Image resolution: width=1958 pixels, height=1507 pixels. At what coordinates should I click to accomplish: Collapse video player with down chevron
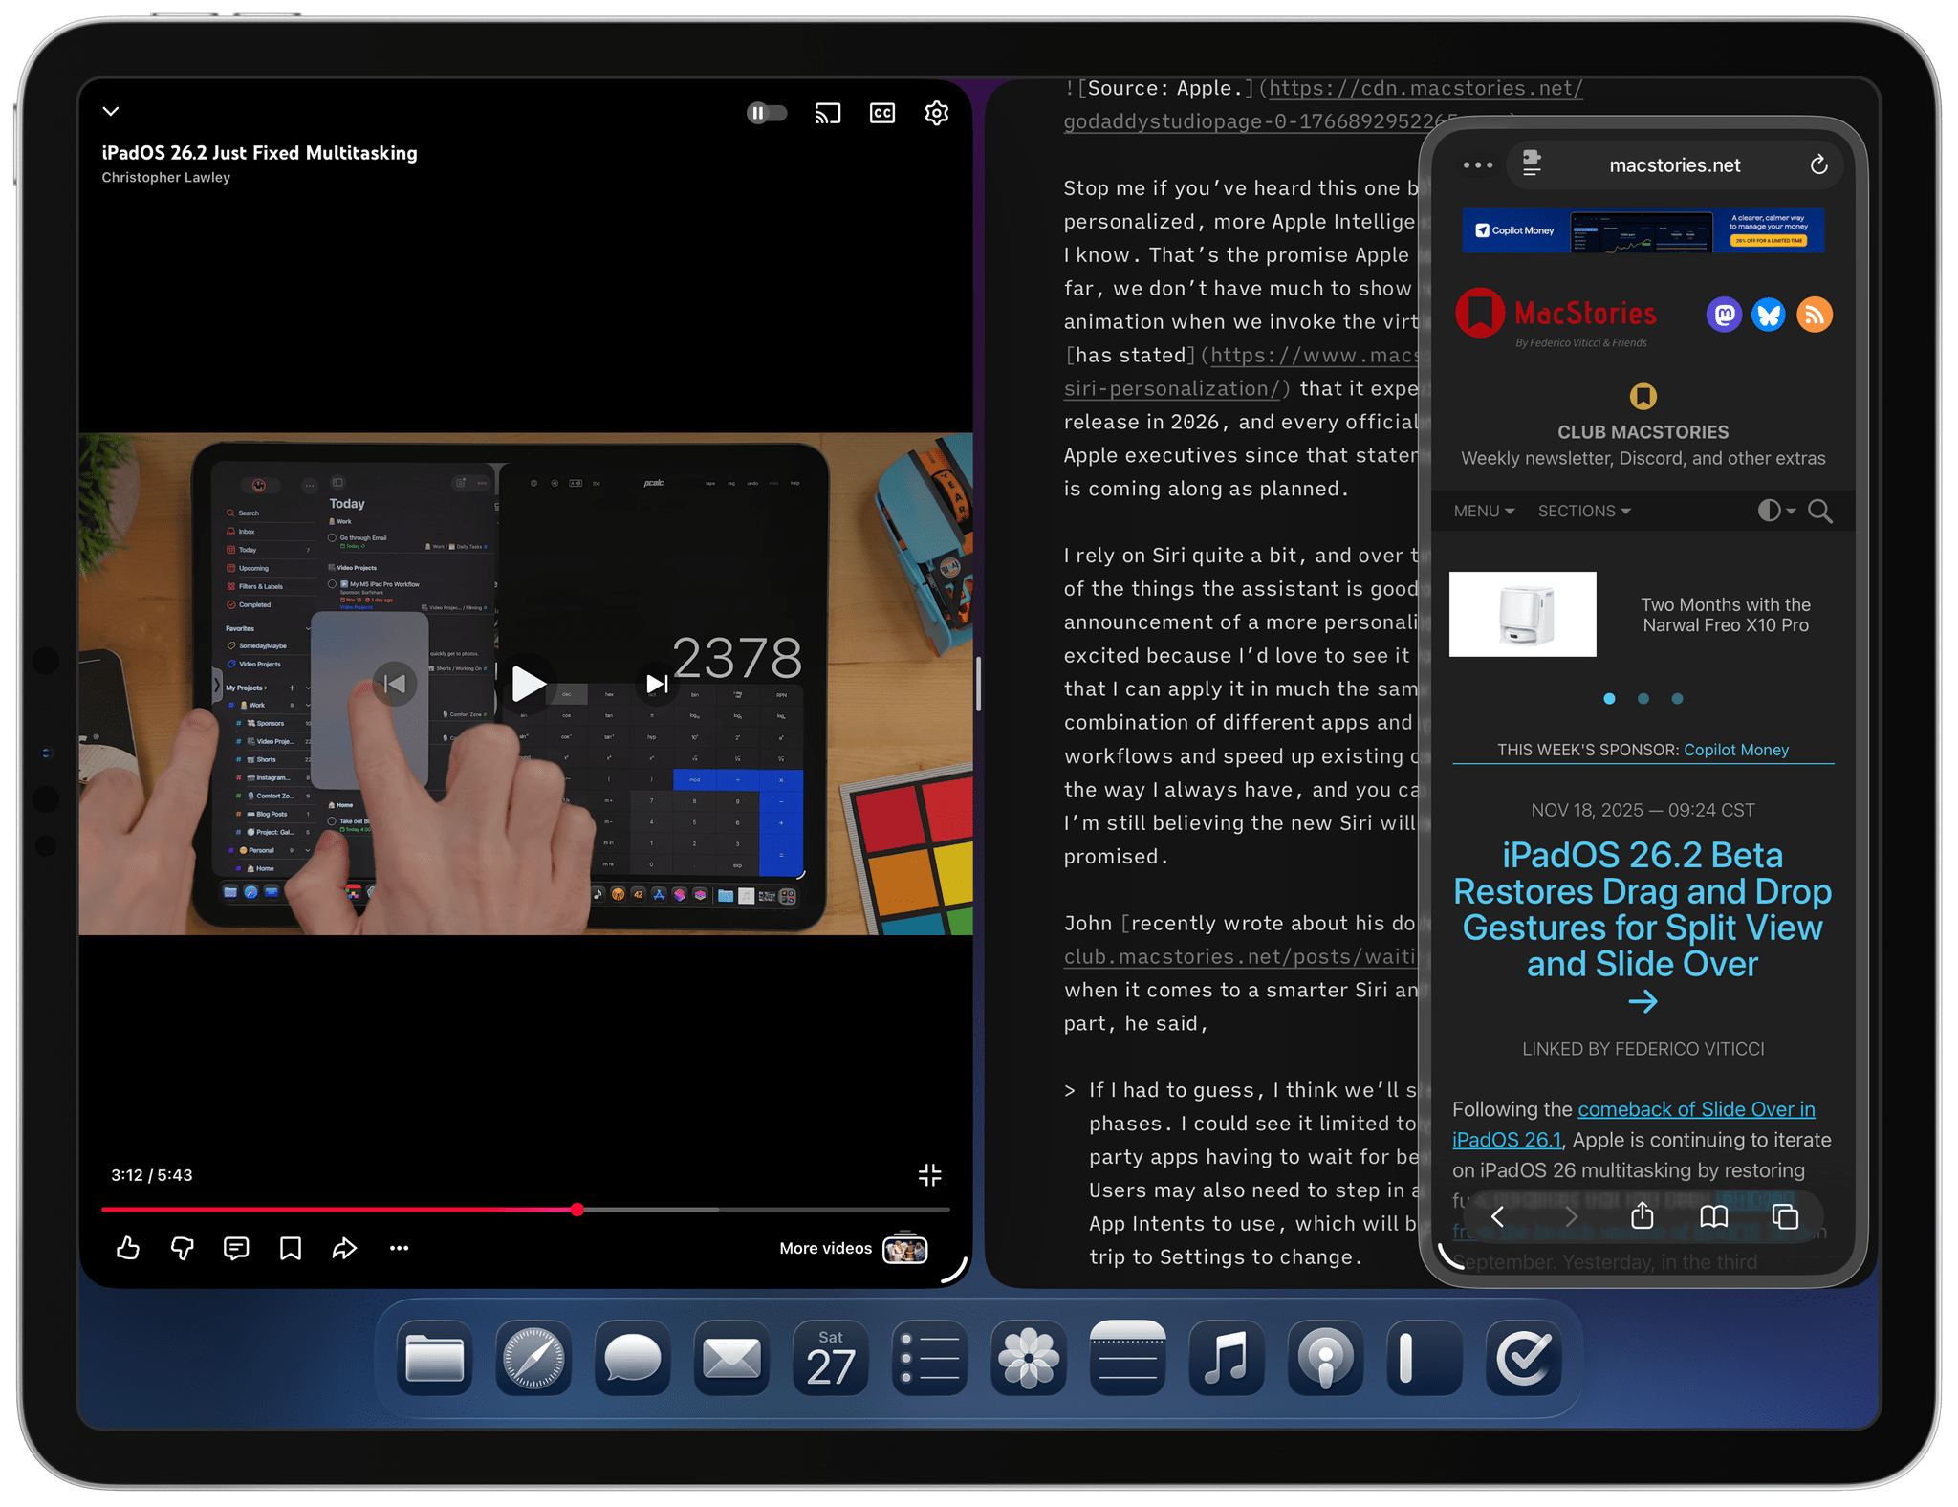111,111
